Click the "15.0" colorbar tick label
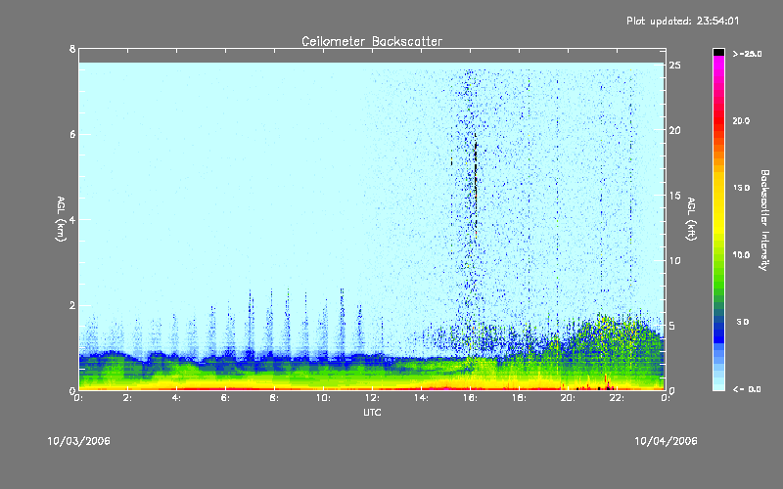 [741, 188]
